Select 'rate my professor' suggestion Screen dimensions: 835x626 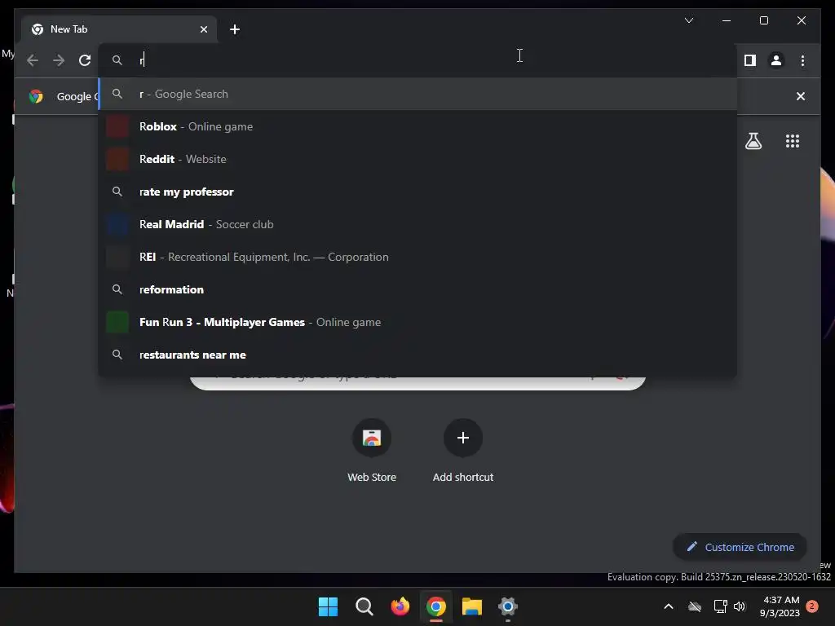pyautogui.click(x=418, y=192)
